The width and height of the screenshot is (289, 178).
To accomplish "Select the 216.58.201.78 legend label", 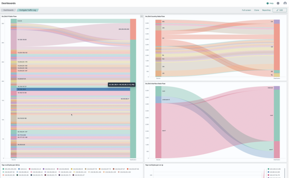I will tap(38, 175).
